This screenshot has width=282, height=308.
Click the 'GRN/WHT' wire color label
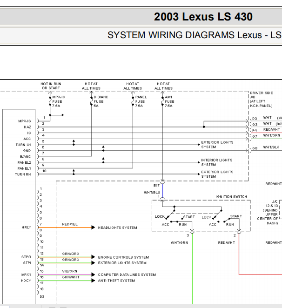point(71,277)
